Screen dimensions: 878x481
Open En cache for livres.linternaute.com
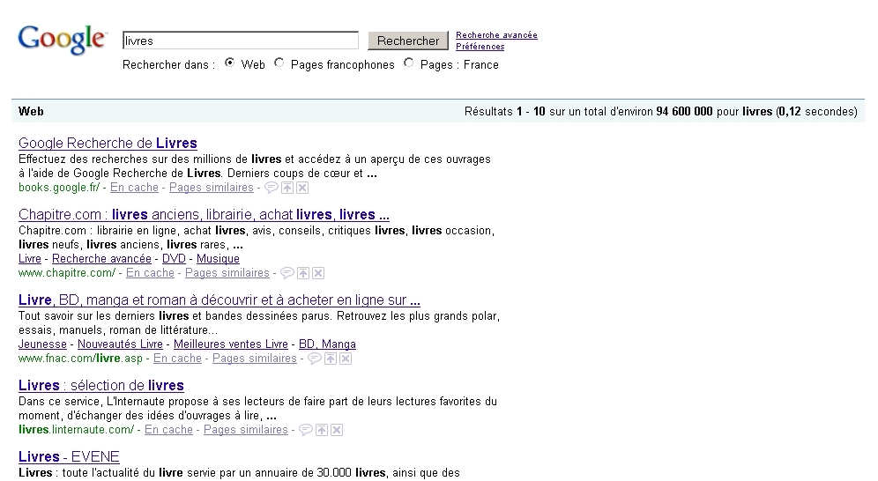click(168, 430)
